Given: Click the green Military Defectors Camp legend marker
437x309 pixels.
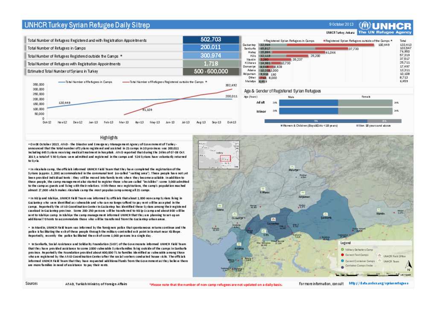Looking at the screenshot, I should coord(342,249).
